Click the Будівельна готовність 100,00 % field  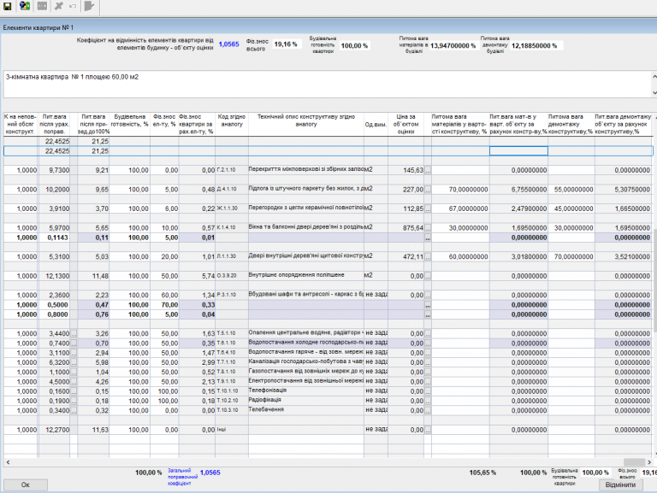(354, 46)
